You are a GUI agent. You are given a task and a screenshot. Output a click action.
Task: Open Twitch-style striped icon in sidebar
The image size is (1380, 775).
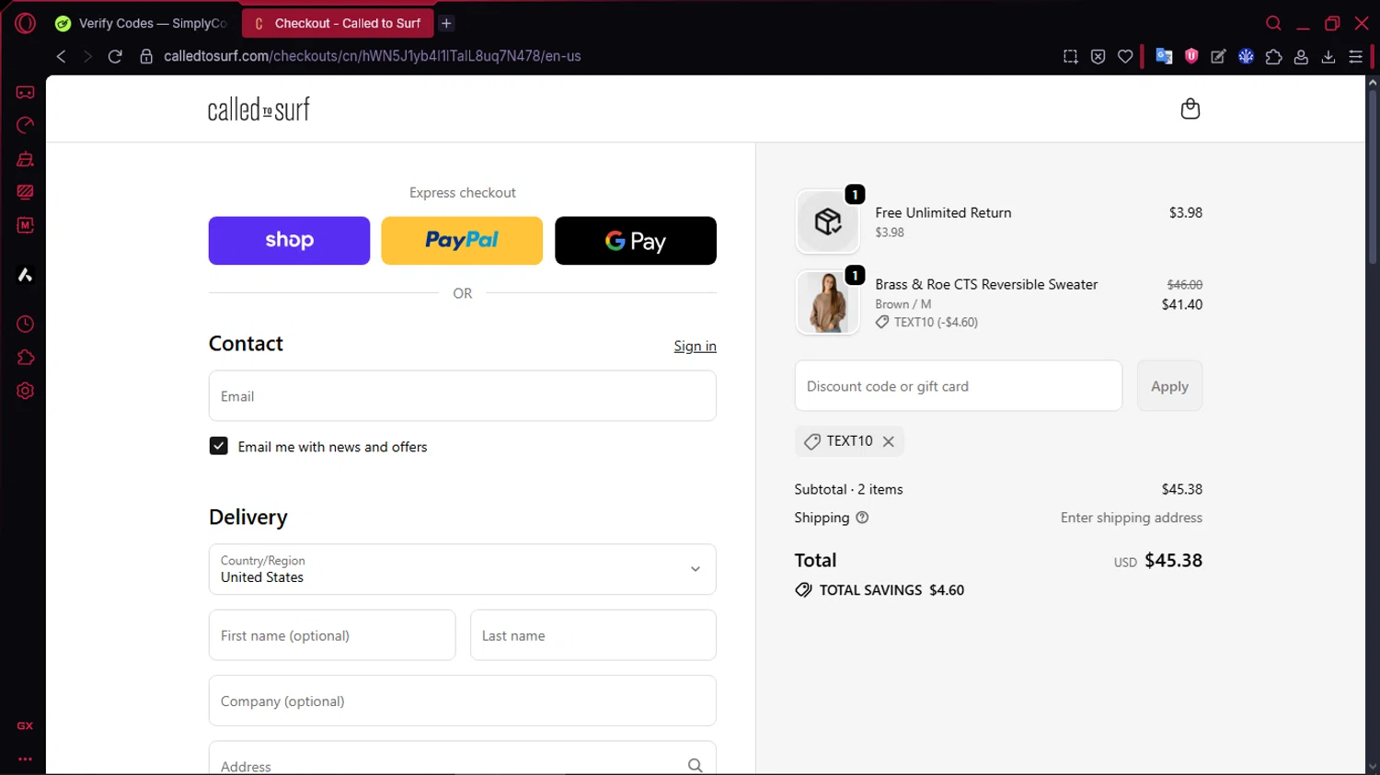[25, 192]
